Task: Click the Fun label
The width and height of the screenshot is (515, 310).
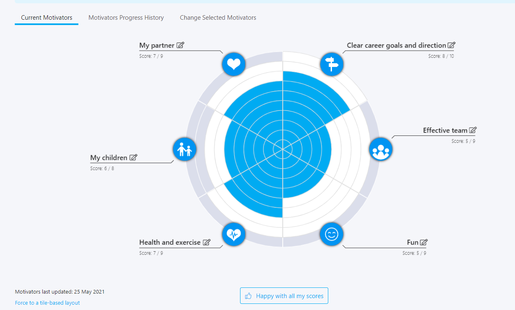Action: point(413,242)
